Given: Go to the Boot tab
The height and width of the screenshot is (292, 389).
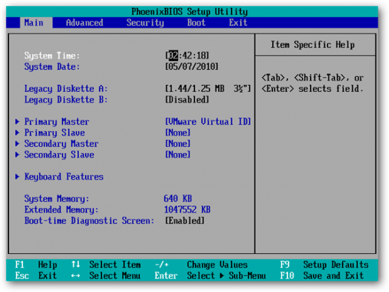Looking at the screenshot, I should click(196, 23).
